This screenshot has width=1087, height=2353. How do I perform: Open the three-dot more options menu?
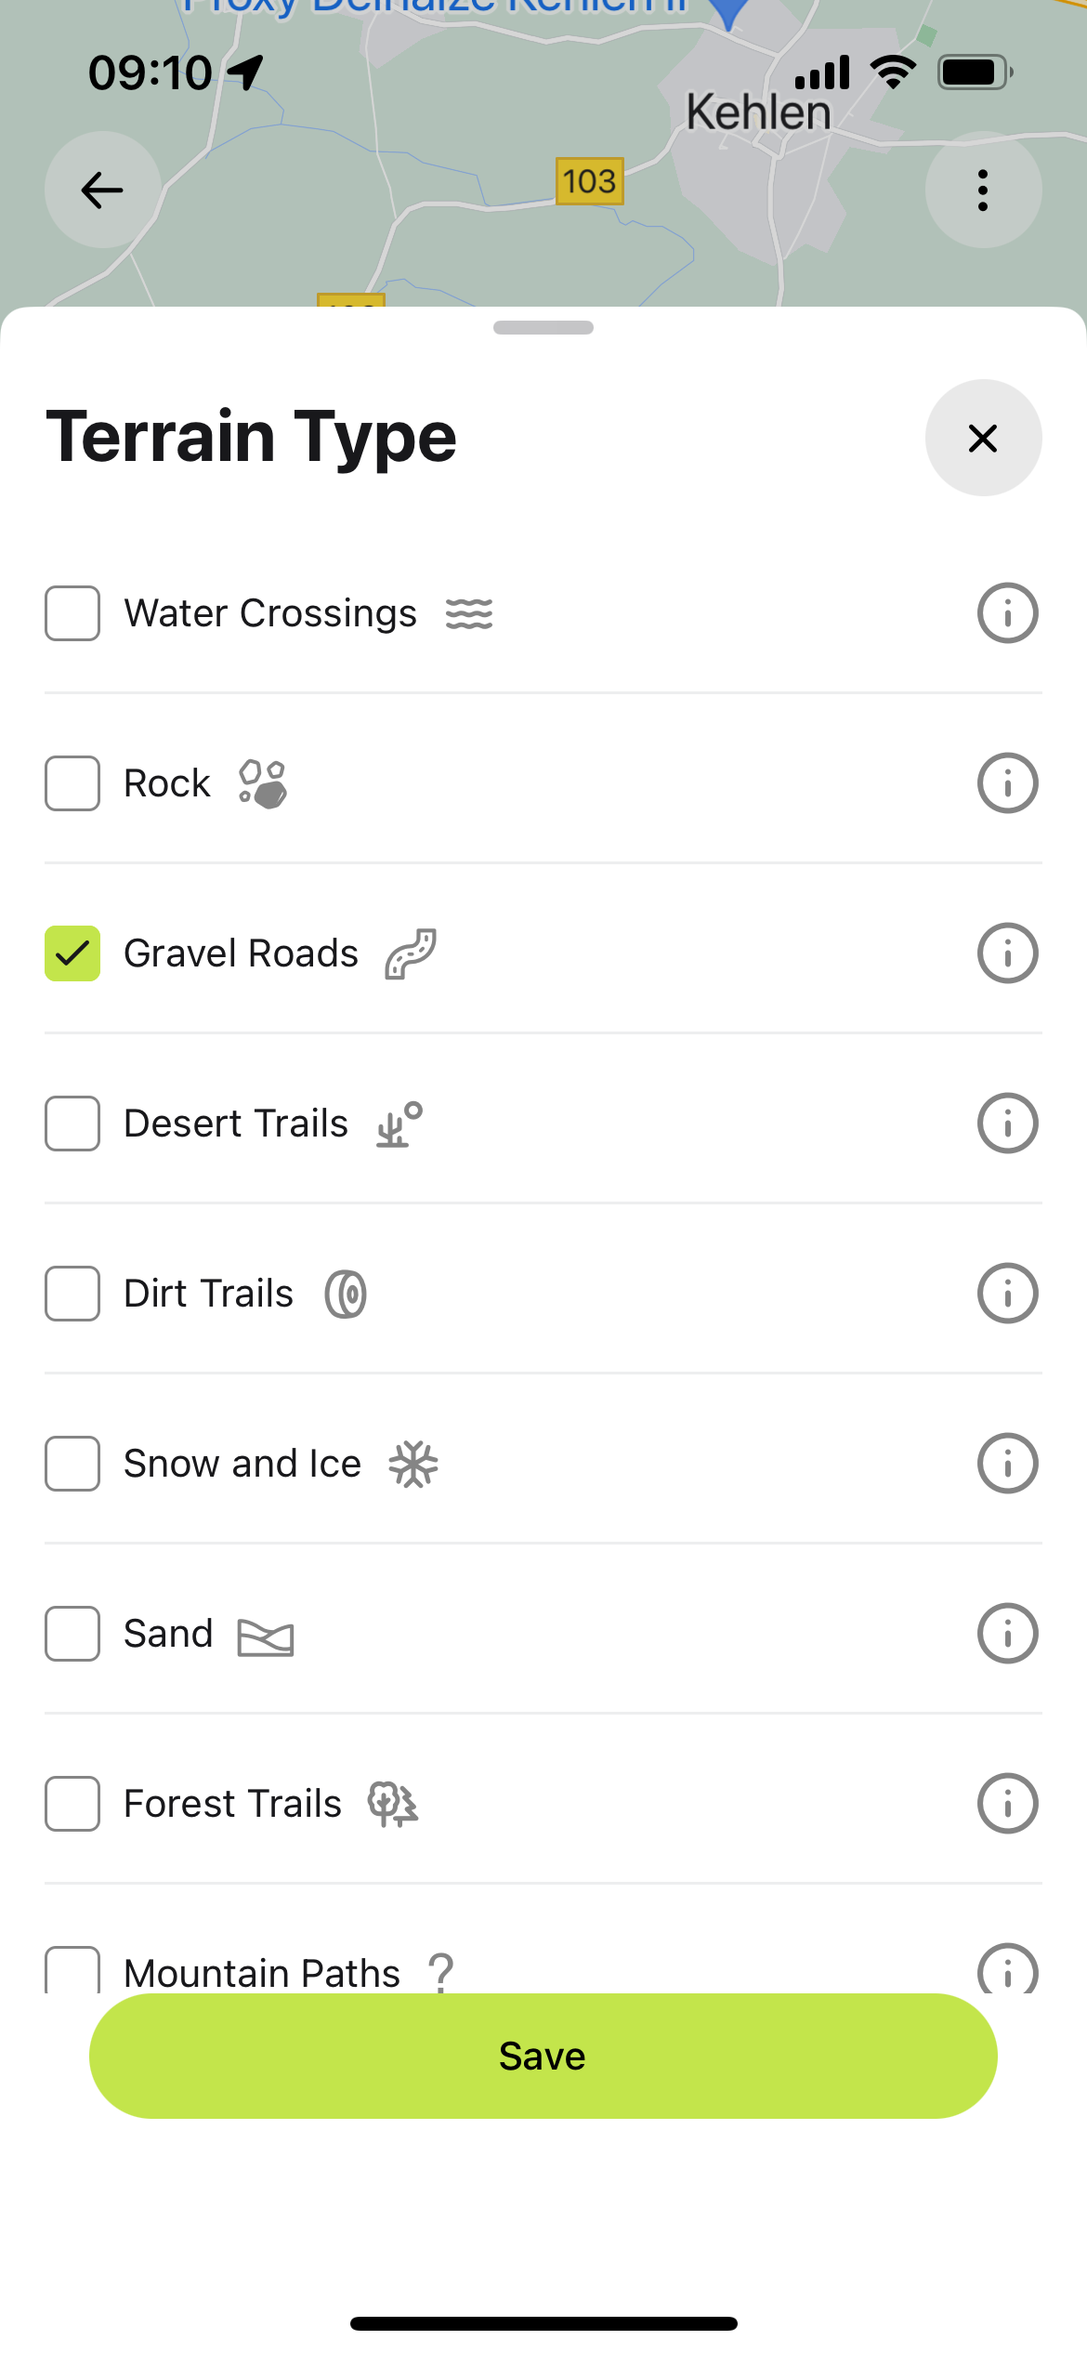click(x=983, y=191)
